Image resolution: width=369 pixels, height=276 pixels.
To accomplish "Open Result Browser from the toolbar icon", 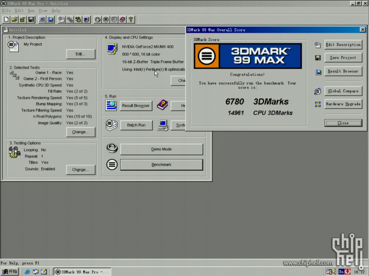I will (x=50, y=20).
